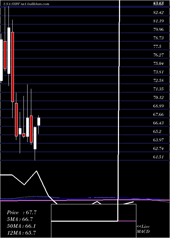The height and width of the screenshot is (238, 170).
Task: Click the 82.42 price axis label
Action: [158, 13]
